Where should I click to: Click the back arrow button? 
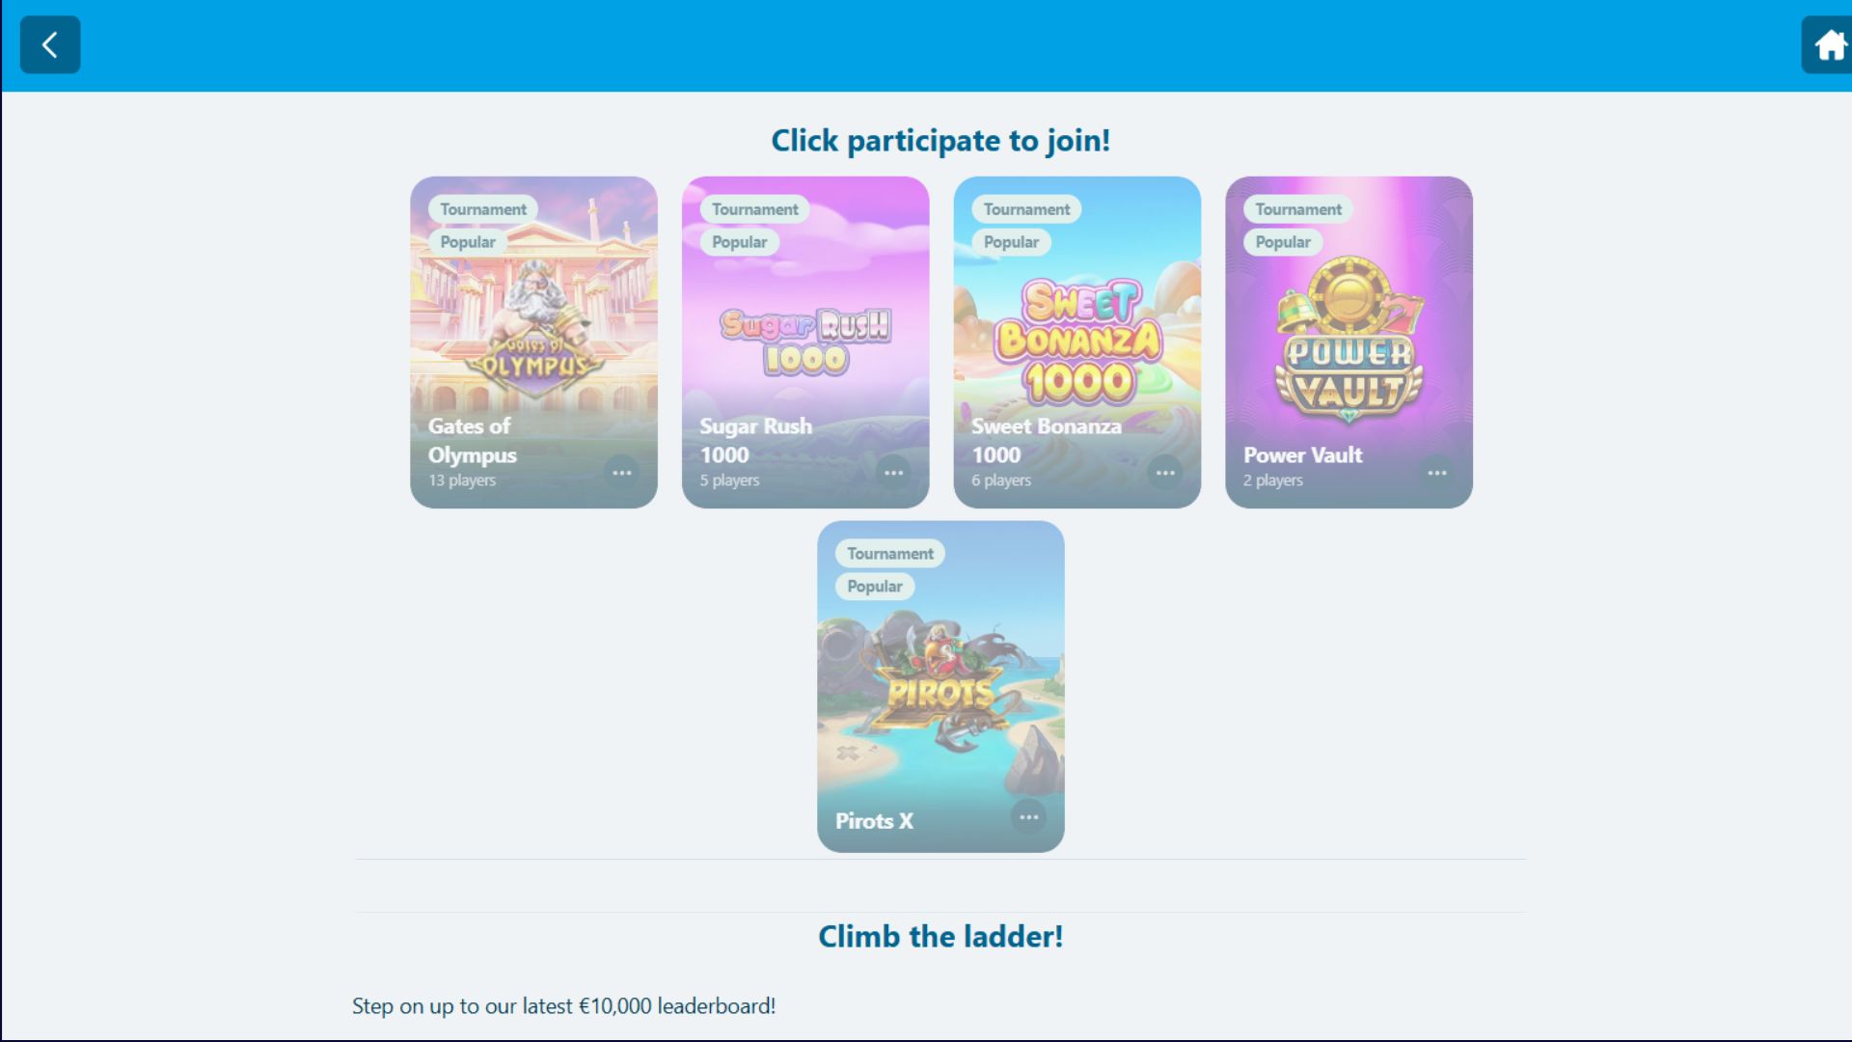(x=50, y=44)
